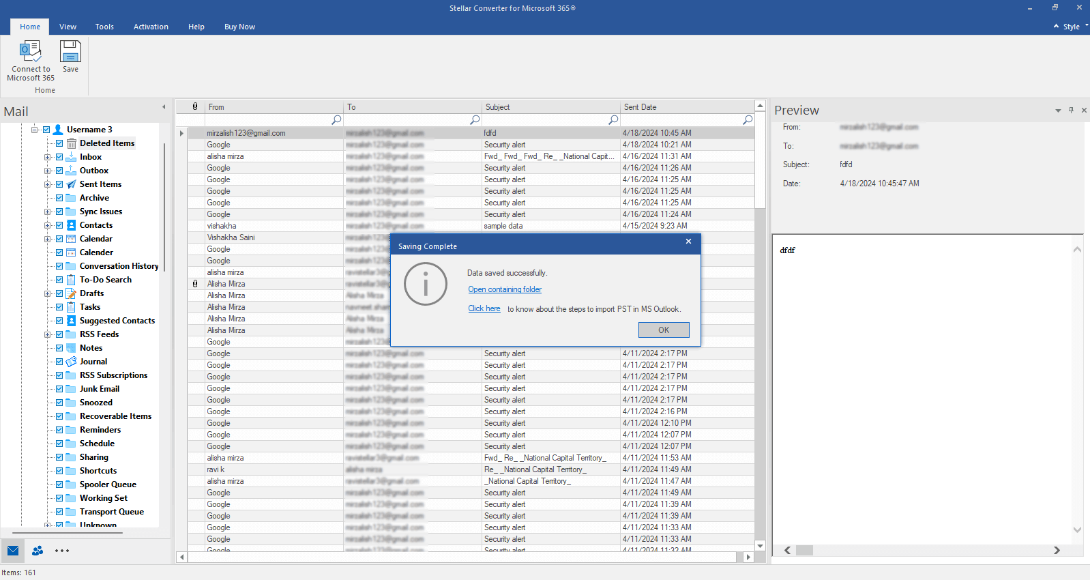1090x580 pixels.
Task: Expand the Sent Items tree node
Action: pyautogui.click(x=47, y=184)
